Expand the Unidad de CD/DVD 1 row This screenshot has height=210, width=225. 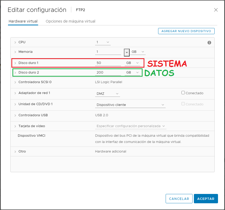[x=15, y=105]
